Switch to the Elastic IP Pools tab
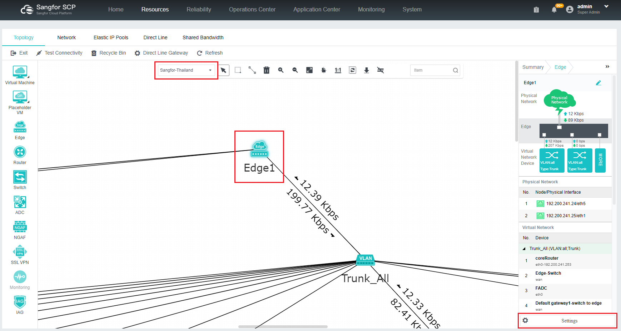The width and height of the screenshot is (621, 331). (x=111, y=37)
